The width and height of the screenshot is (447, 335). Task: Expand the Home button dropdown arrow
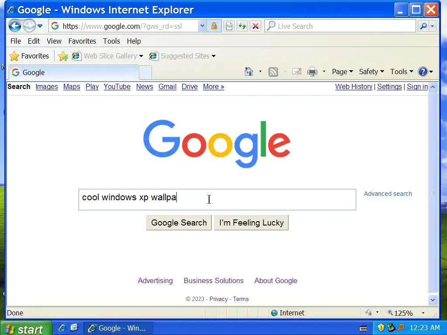tap(260, 72)
